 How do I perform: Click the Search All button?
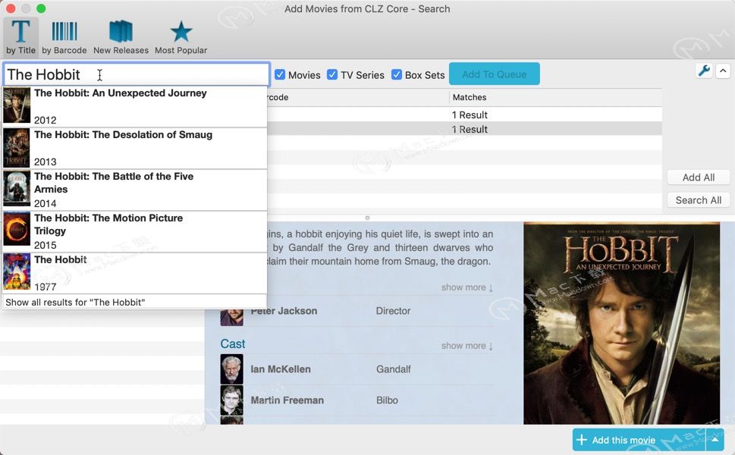(x=699, y=200)
